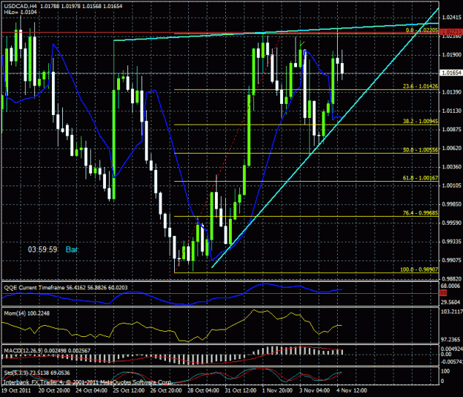Click the 19 Oct 2011 date label
463x397 pixels.
[16, 390]
